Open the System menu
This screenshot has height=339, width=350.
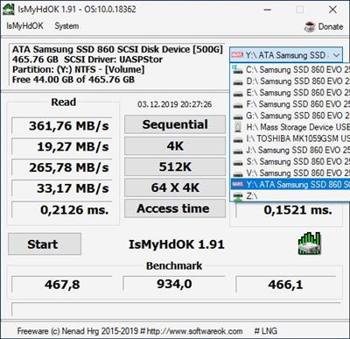[x=66, y=26]
